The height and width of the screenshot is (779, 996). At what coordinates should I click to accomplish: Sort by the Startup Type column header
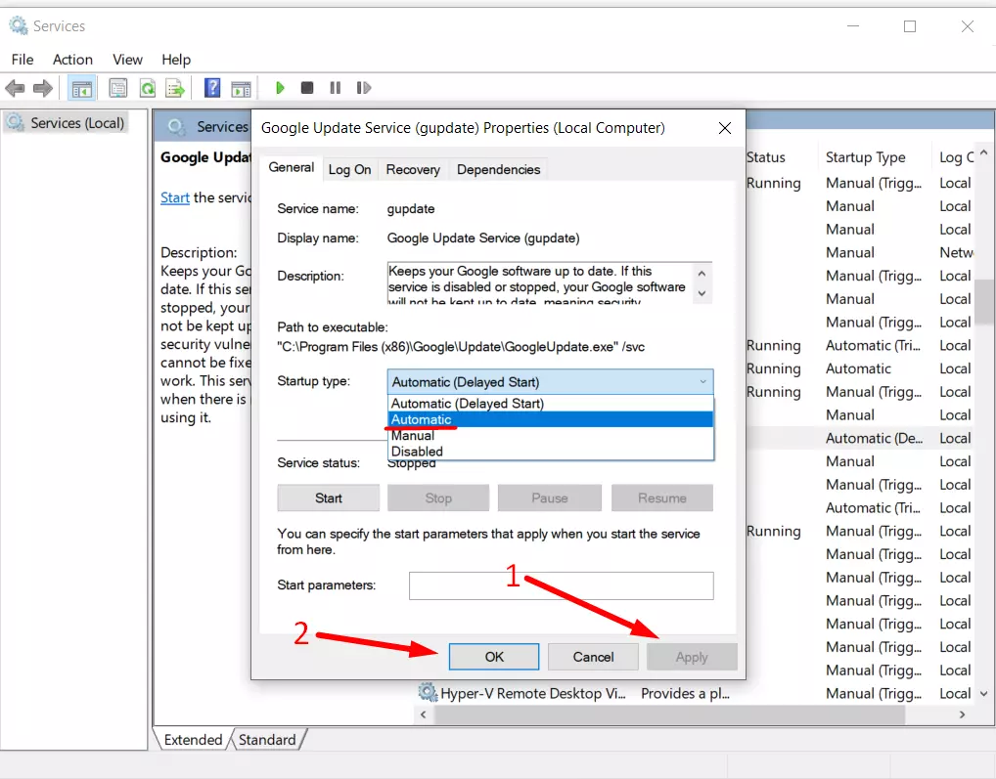865,157
